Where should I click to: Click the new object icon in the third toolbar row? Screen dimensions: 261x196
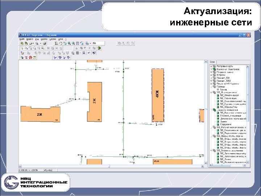click(22, 53)
